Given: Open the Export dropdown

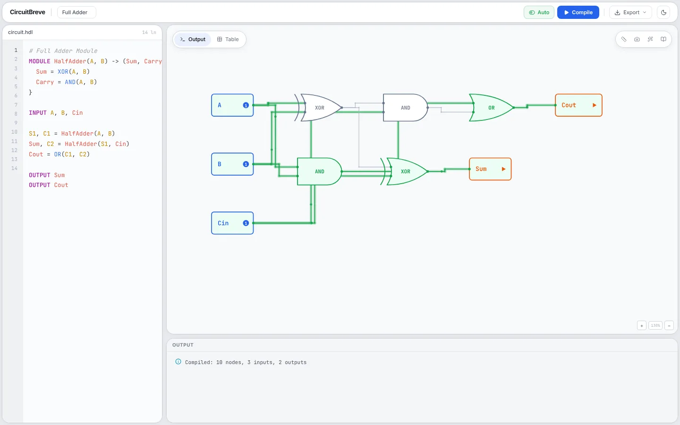Looking at the screenshot, I should click(630, 12).
